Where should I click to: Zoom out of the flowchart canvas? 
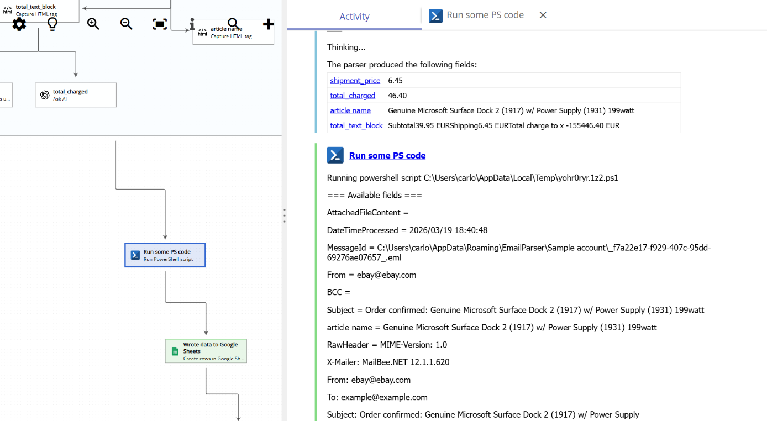(126, 24)
